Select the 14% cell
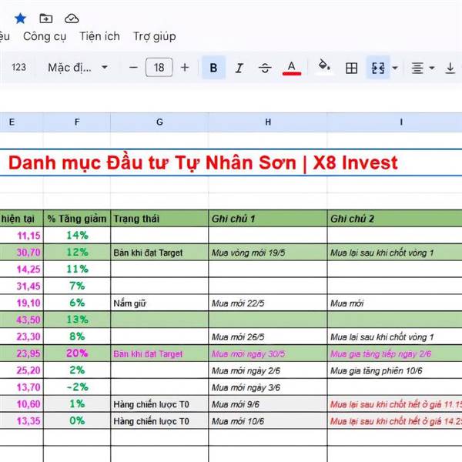462x462 pixels. 77,236
